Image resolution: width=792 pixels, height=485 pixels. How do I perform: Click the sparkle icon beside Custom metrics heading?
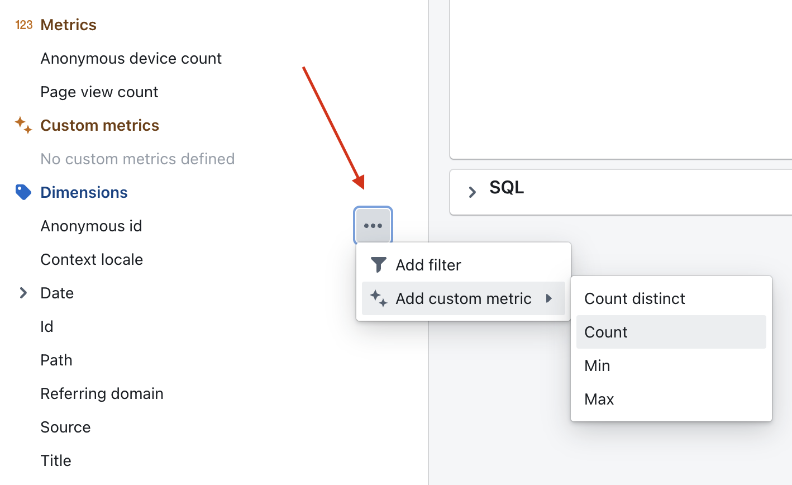click(x=23, y=125)
